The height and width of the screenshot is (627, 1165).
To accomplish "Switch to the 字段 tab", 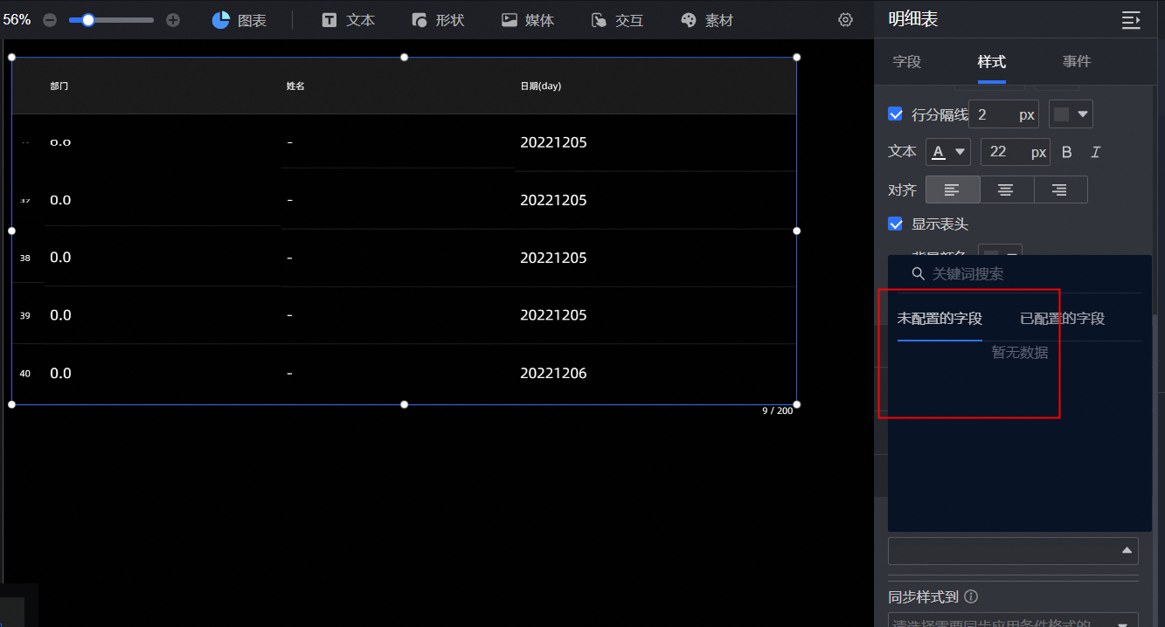I will pos(906,62).
